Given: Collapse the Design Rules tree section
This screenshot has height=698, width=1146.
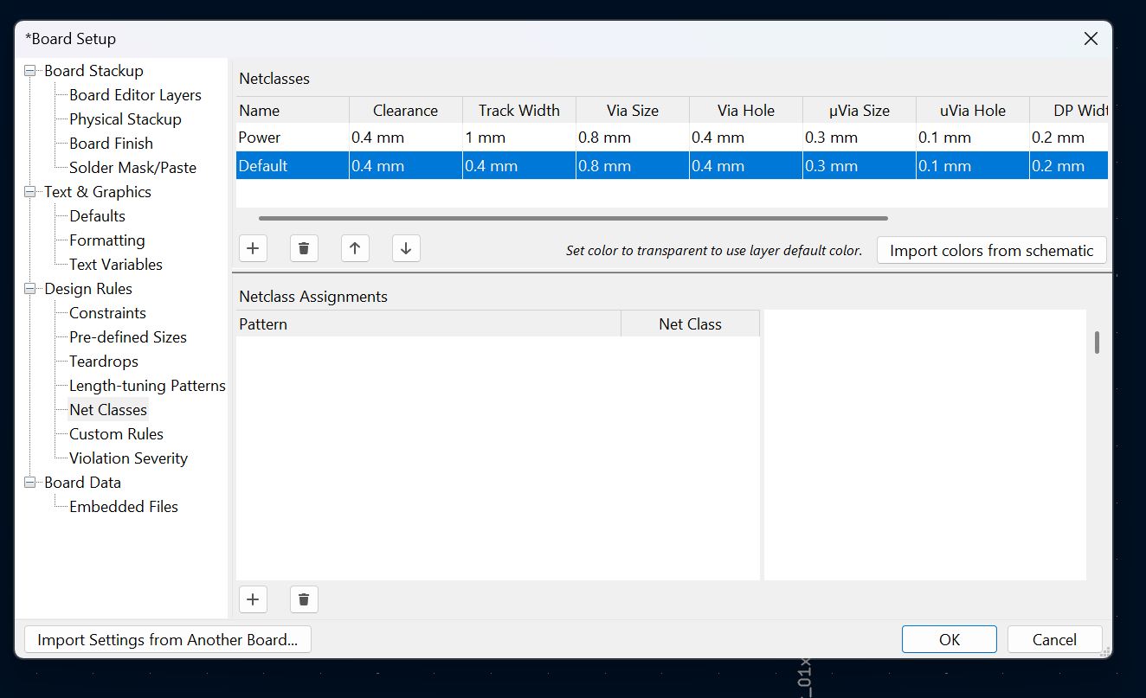Looking at the screenshot, I should 28,288.
